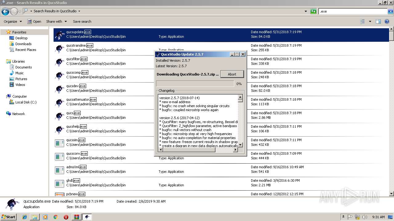Open the Share with dropdown

coord(56,21)
